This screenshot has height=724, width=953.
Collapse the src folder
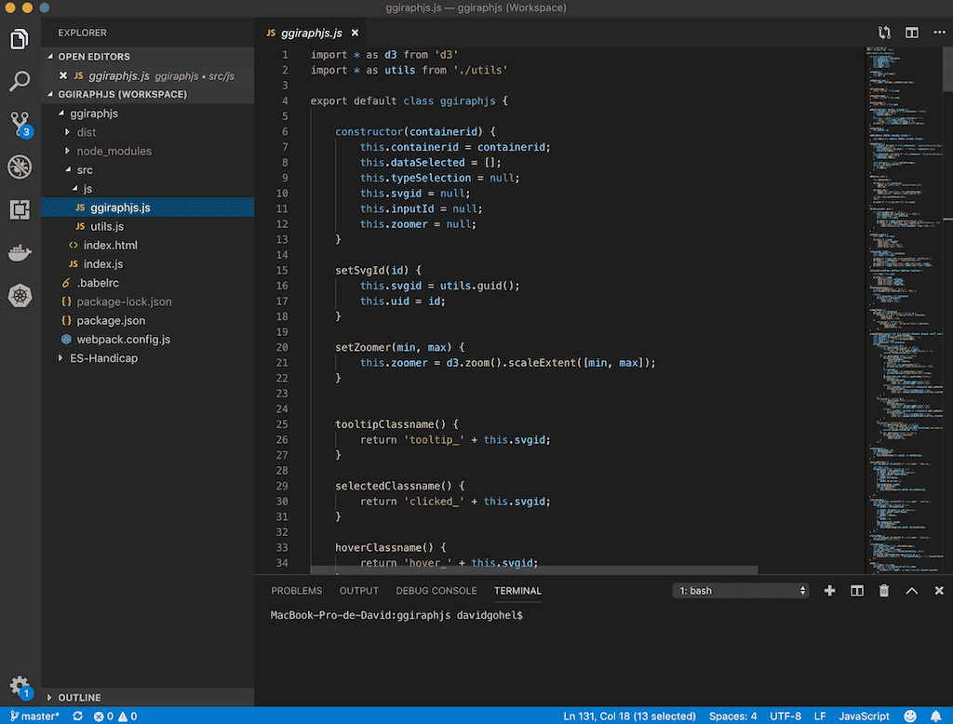pos(68,169)
